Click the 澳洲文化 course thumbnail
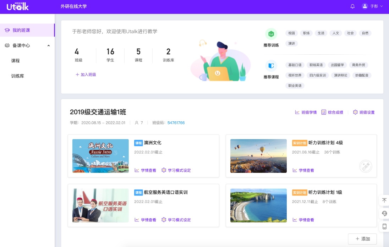The image size is (389, 247). point(100,156)
